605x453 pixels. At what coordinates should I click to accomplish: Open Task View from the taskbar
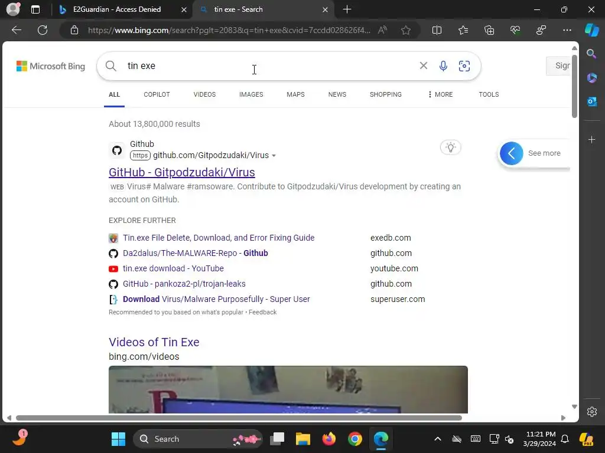[x=277, y=439]
